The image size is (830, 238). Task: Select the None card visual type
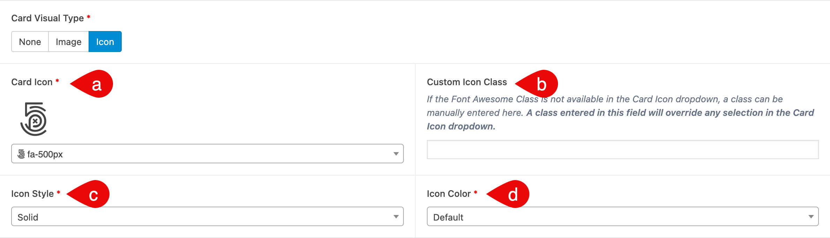pos(30,42)
